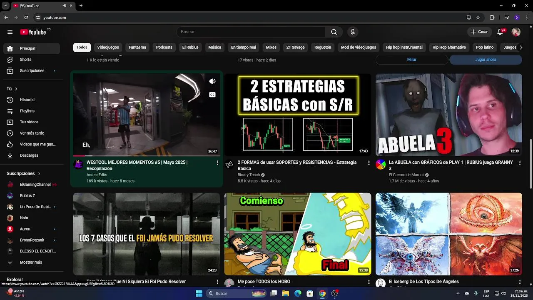Open Ver más tarde list

pos(32,133)
